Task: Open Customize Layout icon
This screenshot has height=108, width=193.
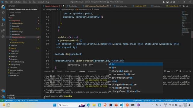Action: [174, 2]
